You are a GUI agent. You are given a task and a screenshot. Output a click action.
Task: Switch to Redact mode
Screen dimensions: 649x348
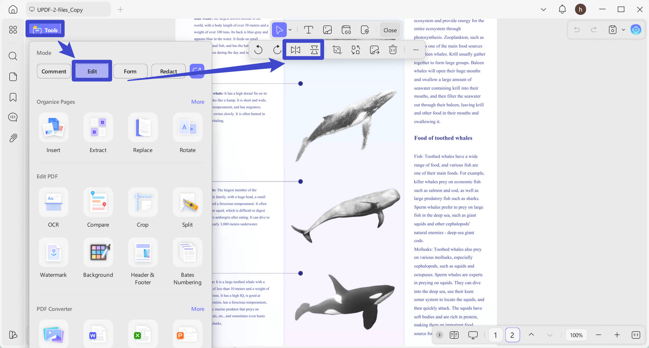[x=169, y=71]
